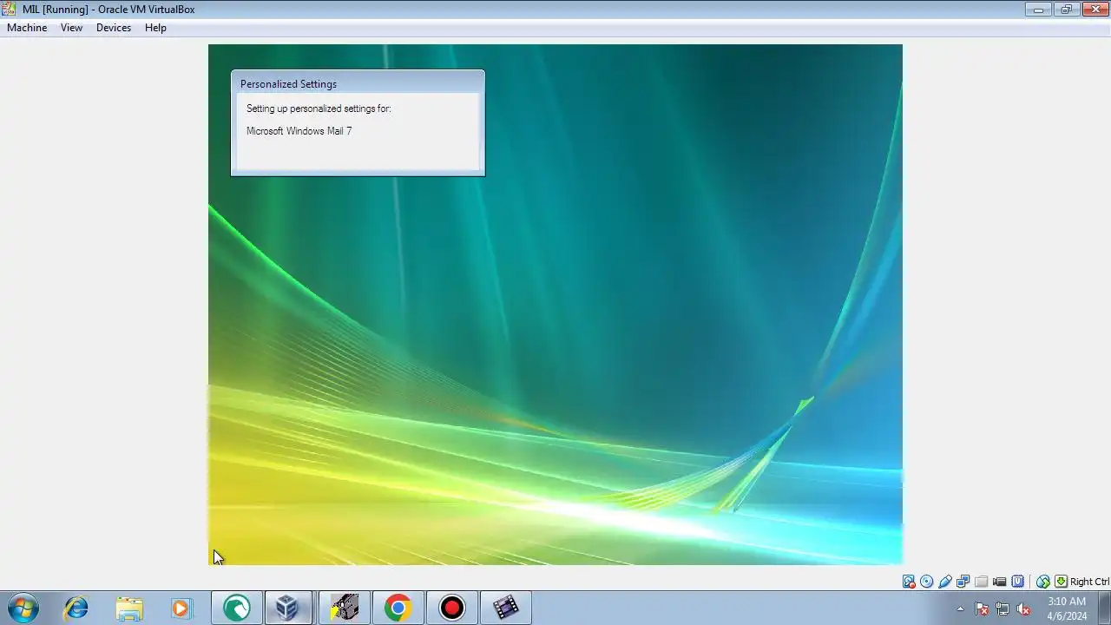
Task: Click the network adapters indicator icon
Action: click(963, 582)
